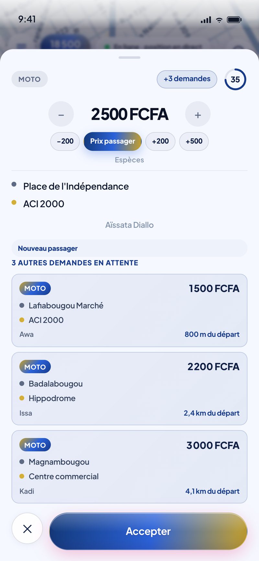Tap the Nouveau passager banner
The width and height of the screenshot is (259, 561).
[129, 248]
